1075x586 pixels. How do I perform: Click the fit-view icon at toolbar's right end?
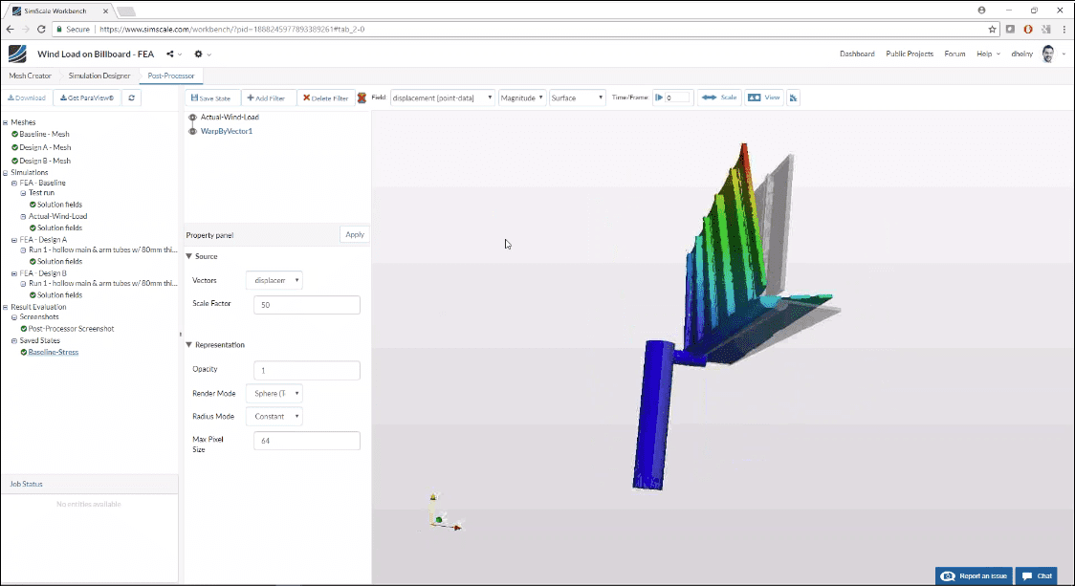792,98
